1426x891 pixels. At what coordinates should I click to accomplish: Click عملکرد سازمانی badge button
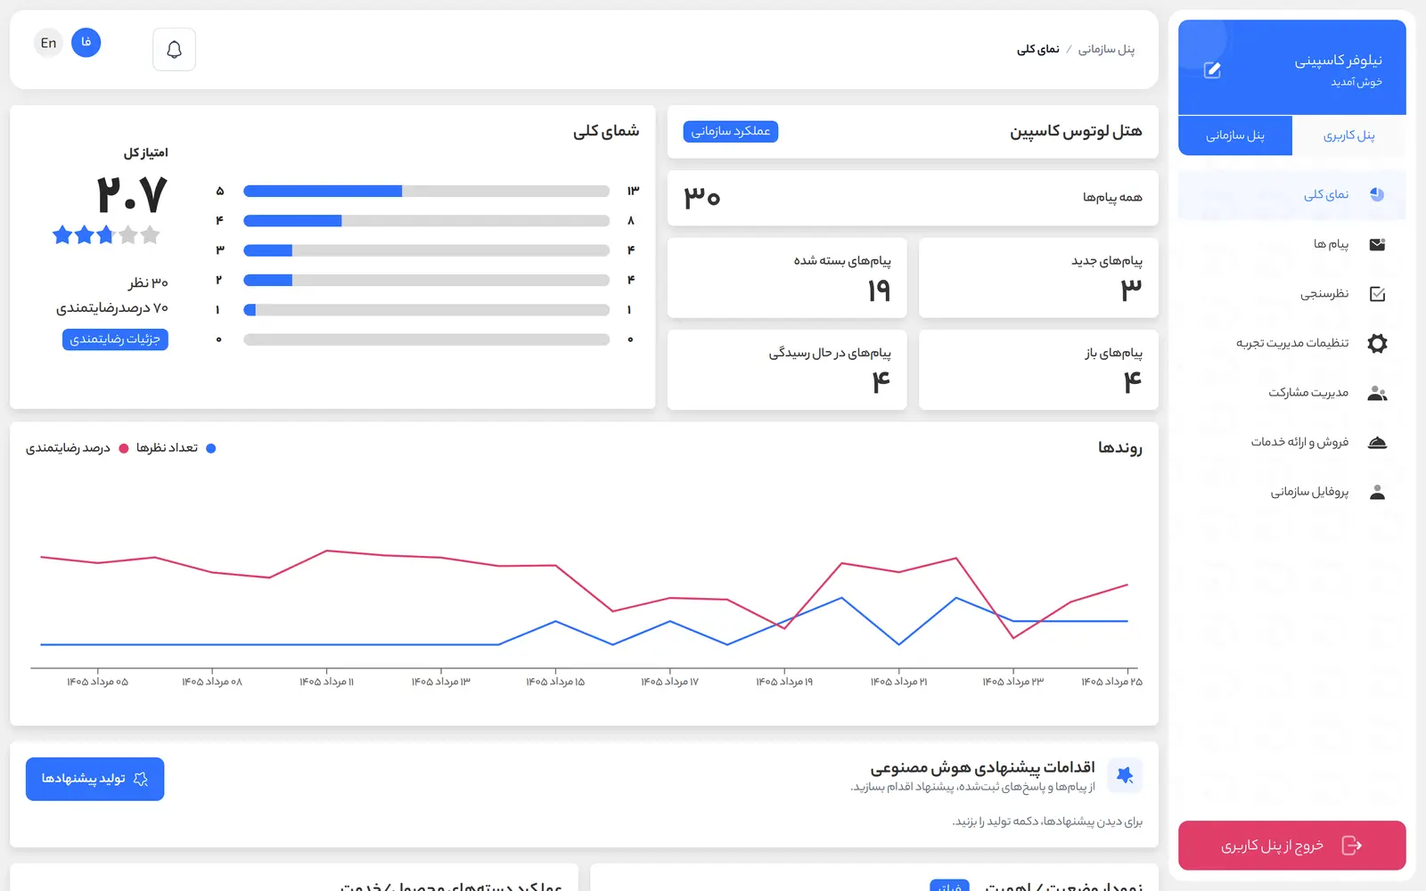coord(731,131)
